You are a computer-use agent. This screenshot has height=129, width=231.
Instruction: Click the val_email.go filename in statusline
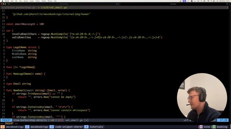pos(74,120)
